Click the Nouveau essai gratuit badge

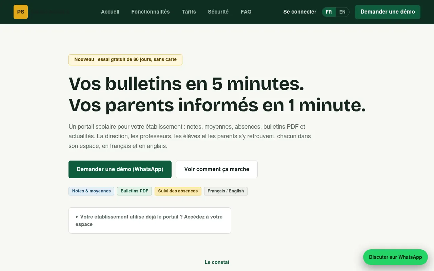[x=125, y=60]
